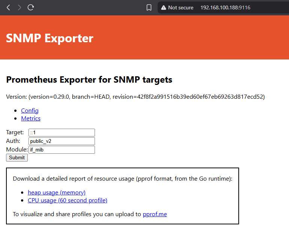Screen dimensions: 289x227
Task: Click the Module: label
Action: (17, 150)
